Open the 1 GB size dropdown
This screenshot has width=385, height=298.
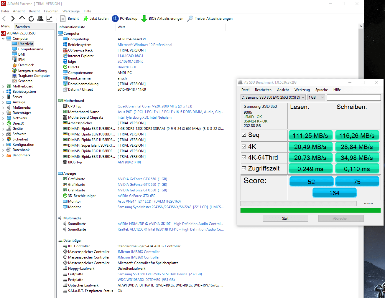click(316, 97)
